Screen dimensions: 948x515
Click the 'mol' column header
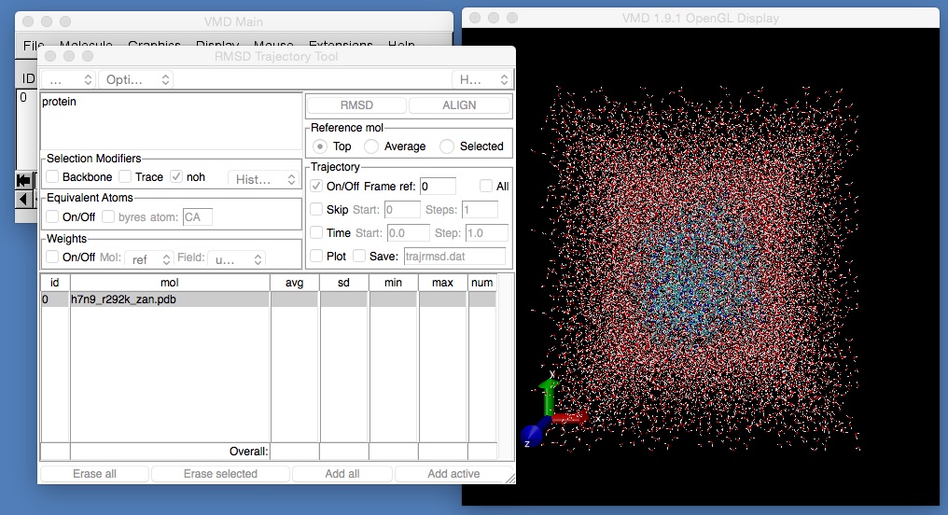coord(170,283)
